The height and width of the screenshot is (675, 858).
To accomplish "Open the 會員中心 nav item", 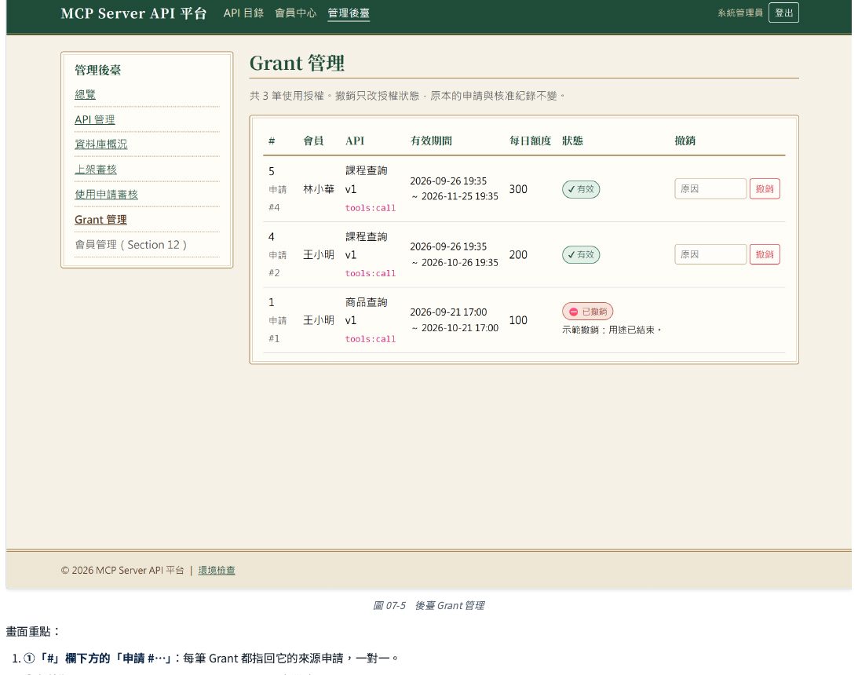I will [x=295, y=13].
